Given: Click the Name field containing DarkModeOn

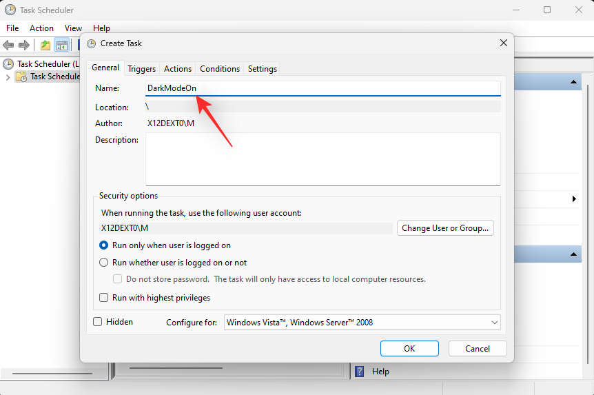Looking at the screenshot, I should (x=323, y=88).
